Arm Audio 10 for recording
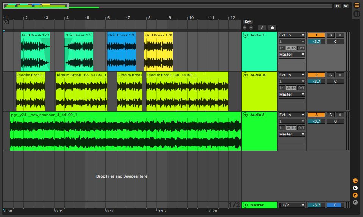363x217 pixels. (x=340, y=75)
